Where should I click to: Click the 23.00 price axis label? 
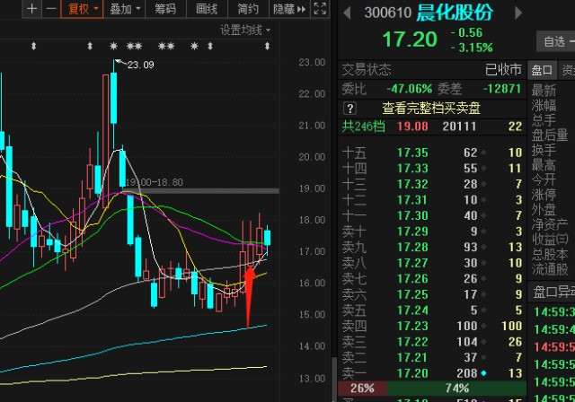coord(312,62)
